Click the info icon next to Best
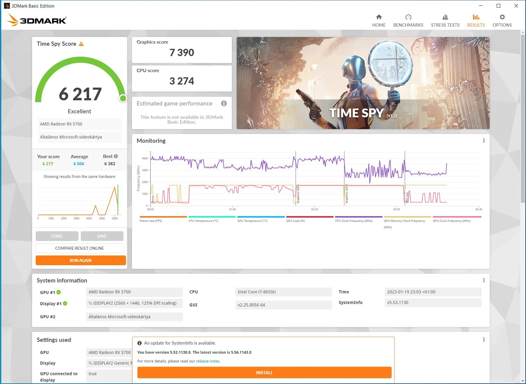 (x=116, y=156)
